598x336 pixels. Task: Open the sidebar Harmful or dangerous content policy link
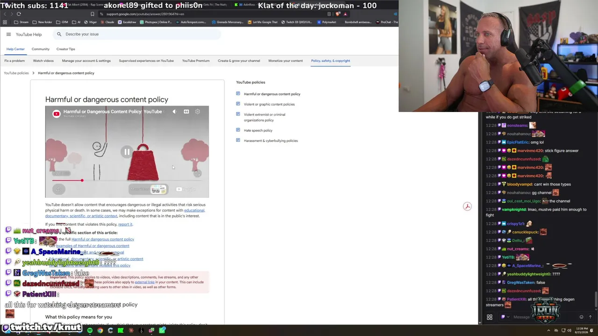pyautogui.click(x=272, y=94)
